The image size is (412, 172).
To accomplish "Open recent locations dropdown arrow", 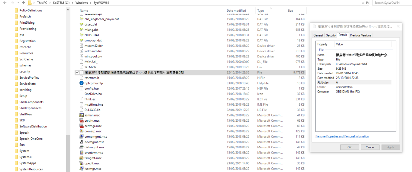I will click(x=18, y=3).
